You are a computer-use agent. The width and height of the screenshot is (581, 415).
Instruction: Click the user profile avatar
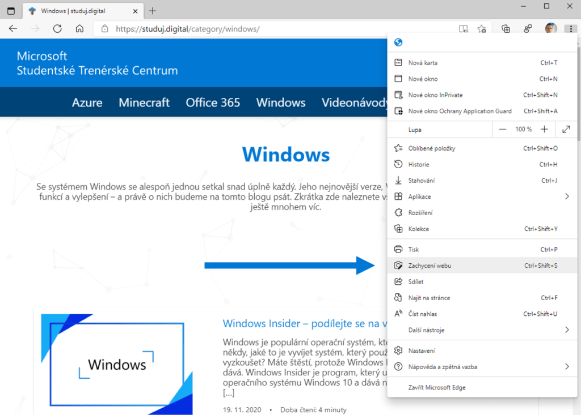click(550, 29)
